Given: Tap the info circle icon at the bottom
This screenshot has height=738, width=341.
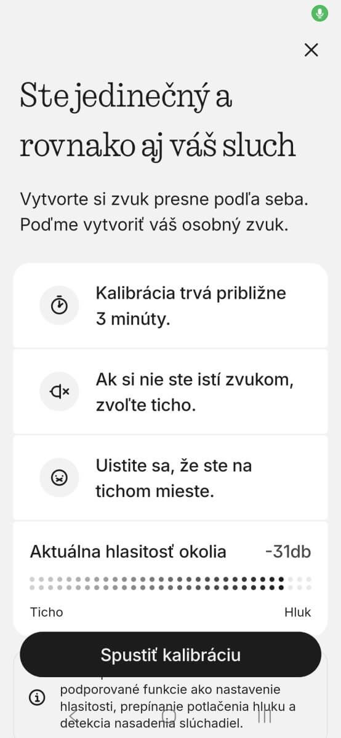Looking at the screenshot, I should click(37, 697).
